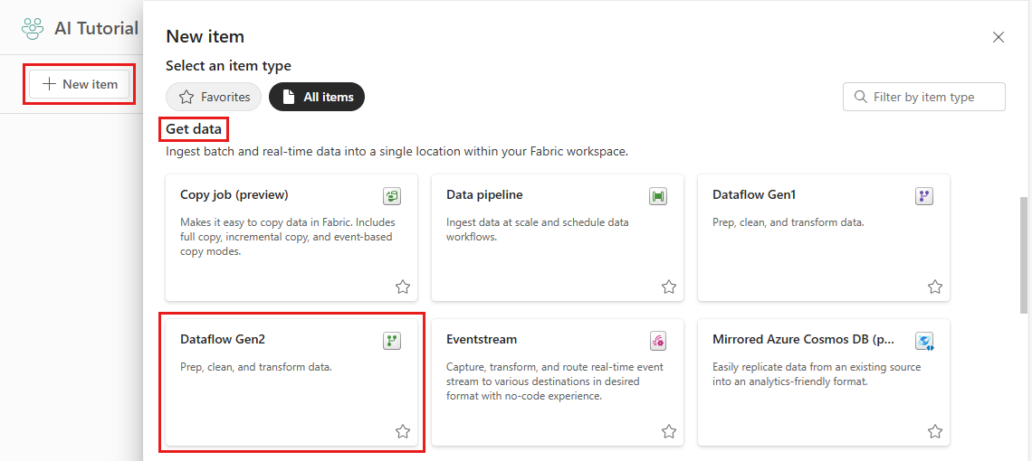The width and height of the screenshot is (1032, 461).
Task: Favorite the Copy job (preview) card
Action: point(403,287)
